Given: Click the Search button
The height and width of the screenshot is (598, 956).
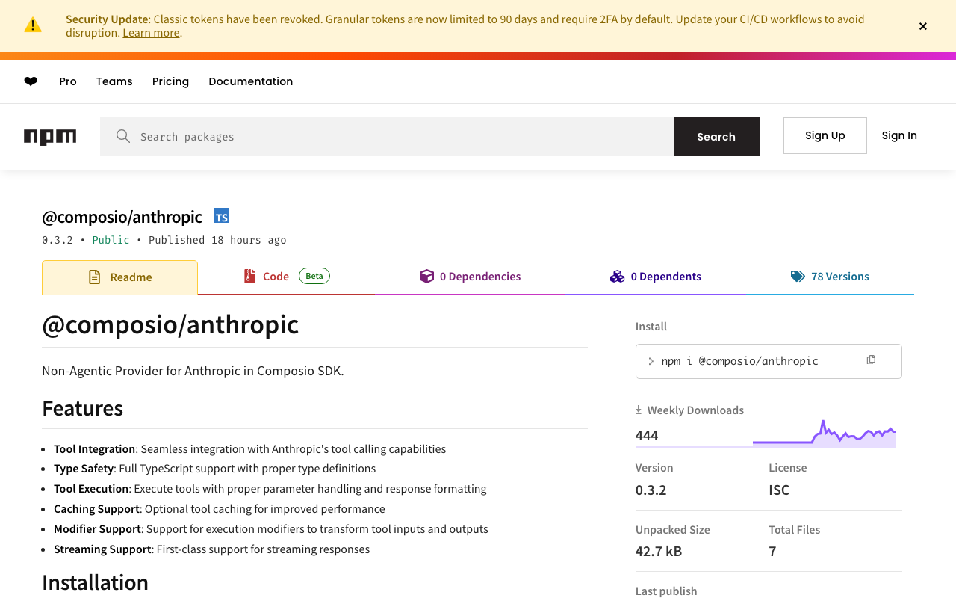Looking at the screenshot, I should (x=716, y=137).
